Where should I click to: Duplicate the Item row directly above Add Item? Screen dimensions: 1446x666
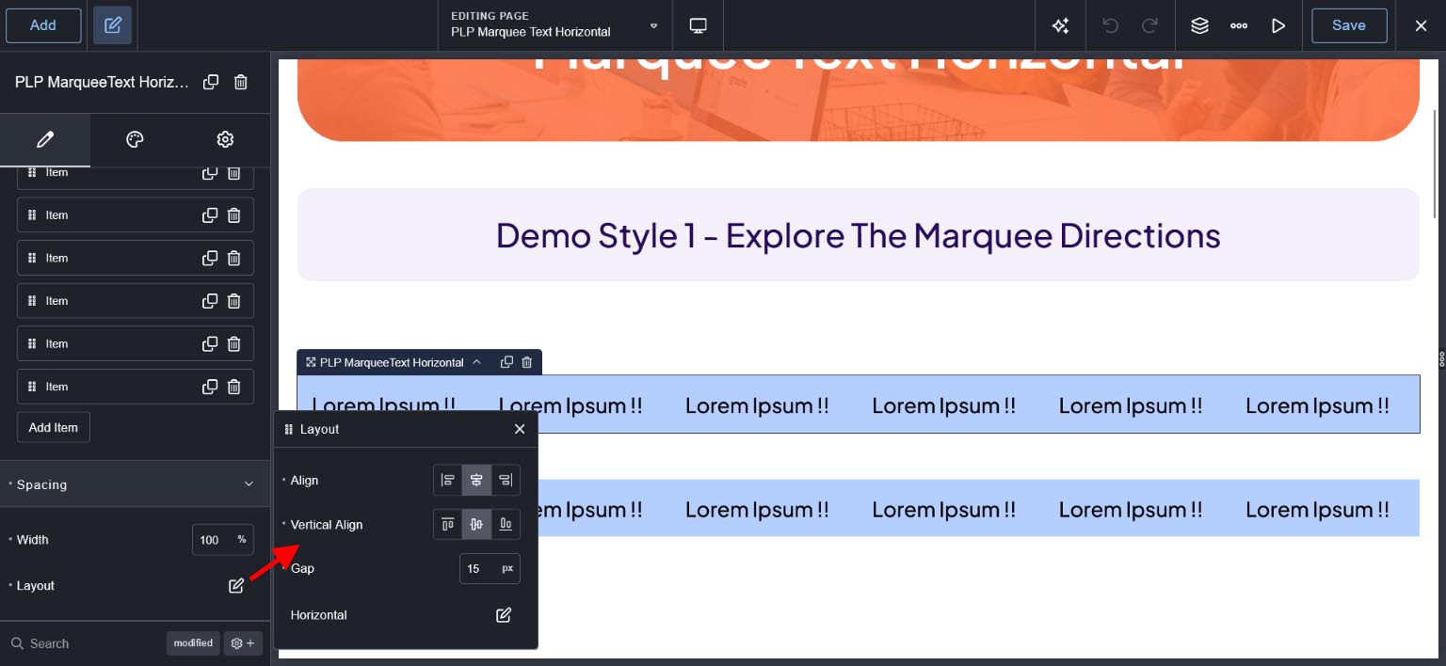[x=210, y=387]
